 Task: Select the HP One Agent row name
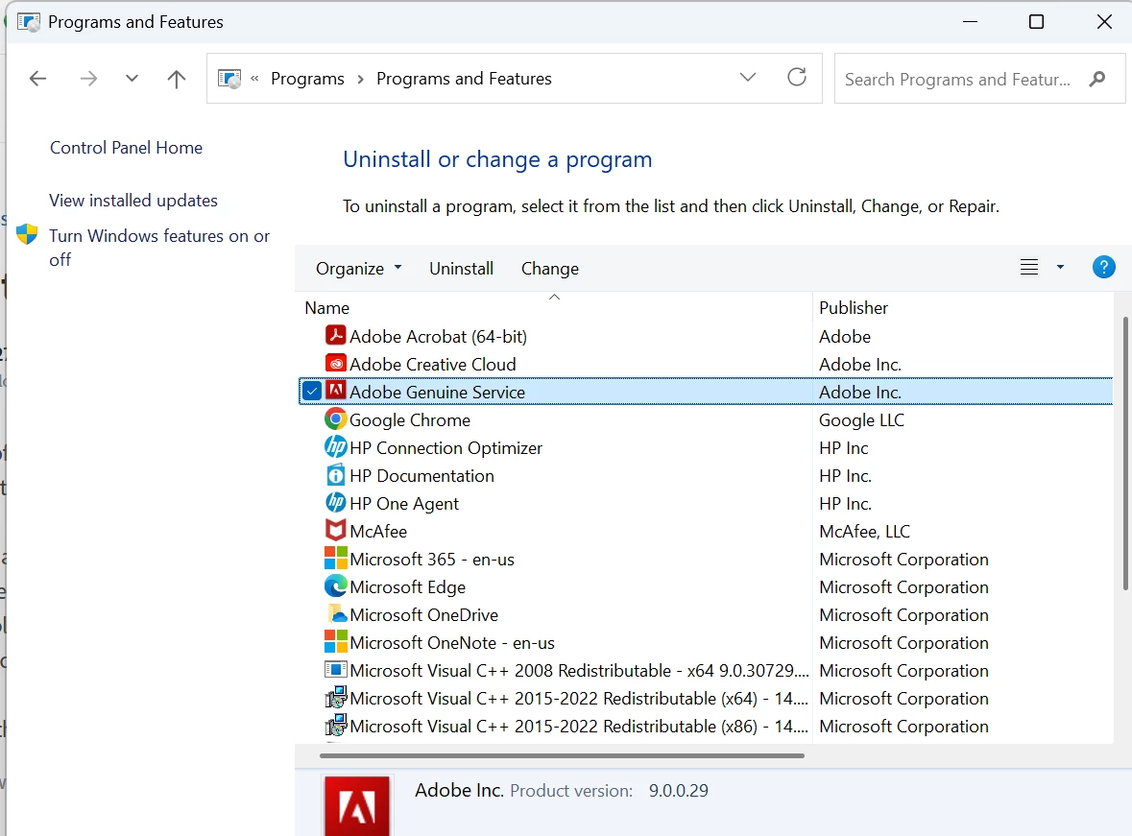click(x=404, y=503)
